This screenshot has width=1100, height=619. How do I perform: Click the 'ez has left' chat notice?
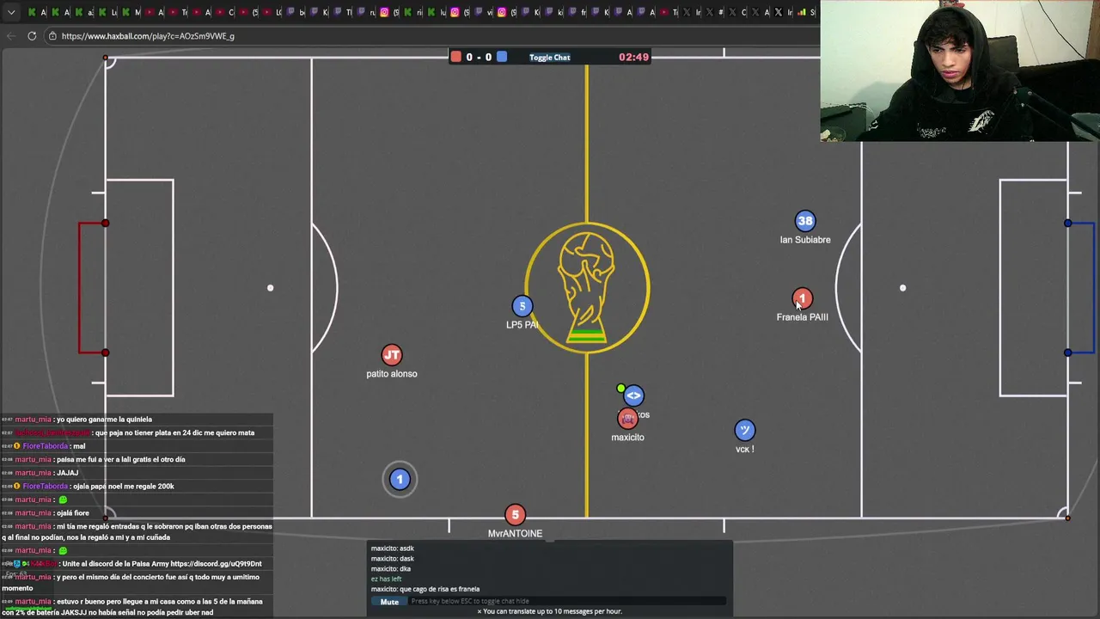pos(386,579)
